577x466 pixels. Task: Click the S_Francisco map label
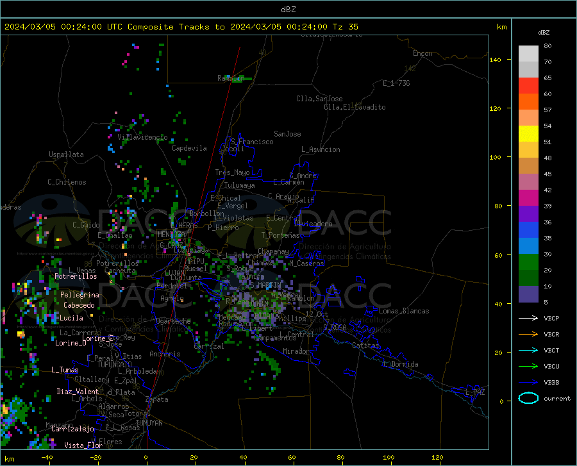coord(252,142)
